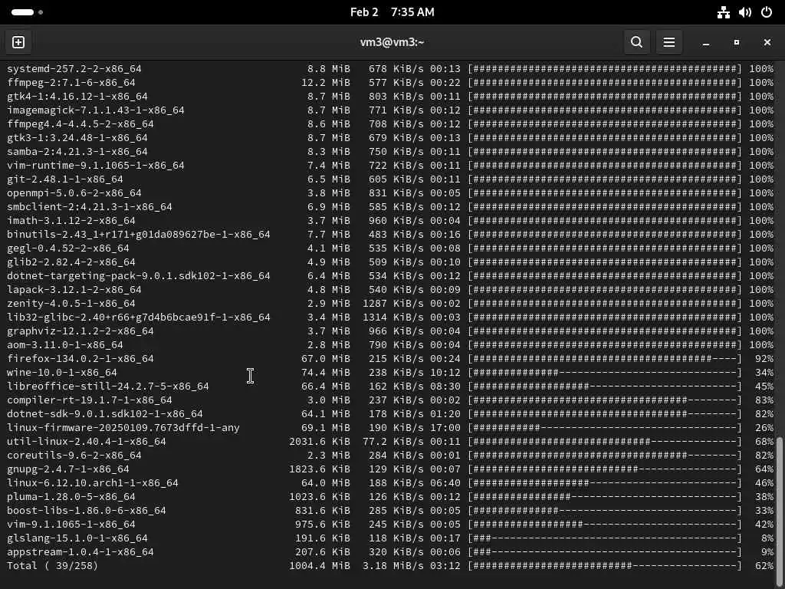785x589 pixels.
Task: Click the libreoffice-still-24.2.7-5 package name
Action: (x=107, y=387)
